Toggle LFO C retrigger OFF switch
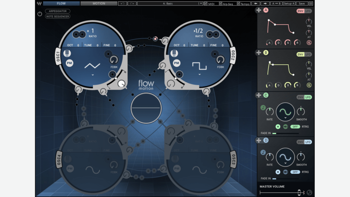The height and width of the screenshot is (197, 350). [295, 127]
